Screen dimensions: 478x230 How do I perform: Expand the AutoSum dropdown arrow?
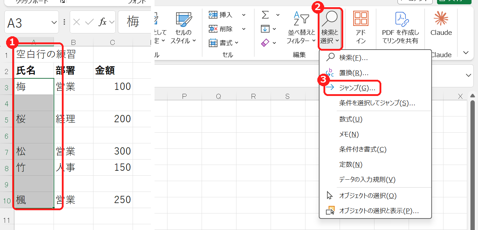point(278,15)
